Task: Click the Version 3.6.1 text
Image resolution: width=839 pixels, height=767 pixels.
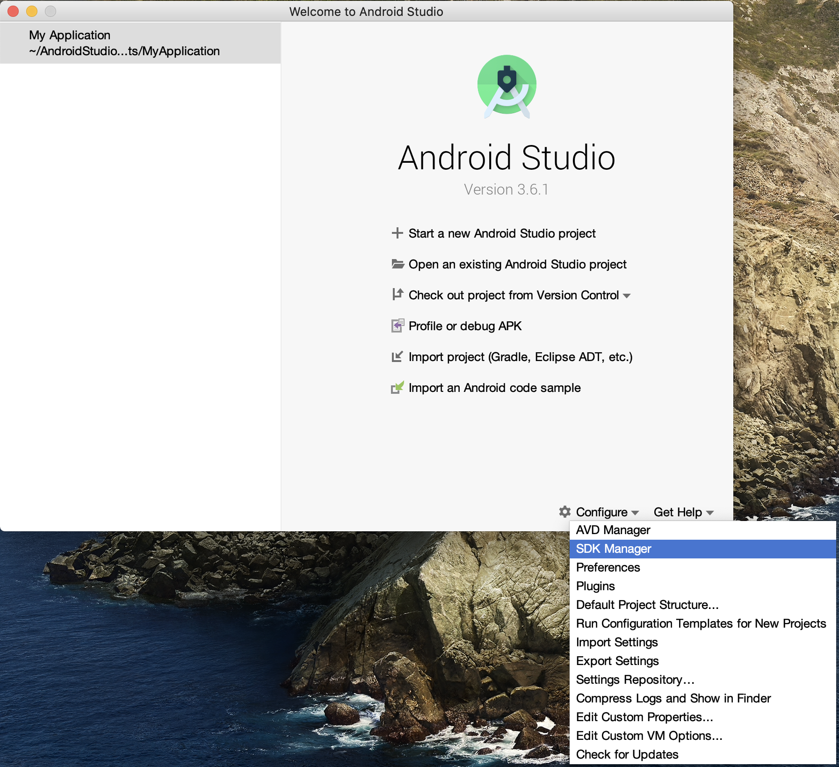Action: pyautogui.click(x=506, y=189)
